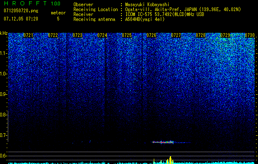Click the 0723 time marker
This screenshot has height=164, width=258.
coord(78,35)
